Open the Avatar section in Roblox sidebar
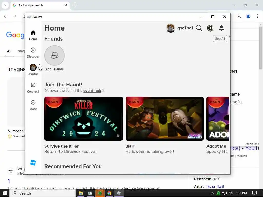Image resolution: width=263 pixels, height=197 pixels. pos(33,70)
